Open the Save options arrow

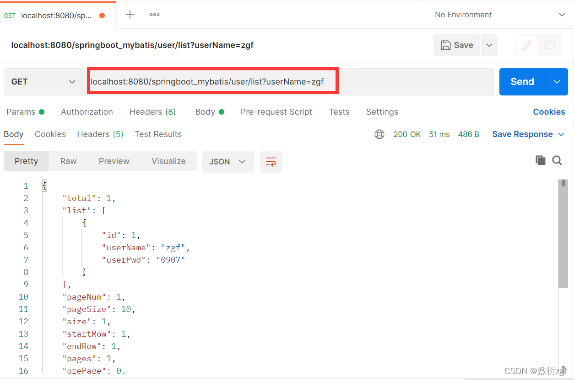(489, 45)
